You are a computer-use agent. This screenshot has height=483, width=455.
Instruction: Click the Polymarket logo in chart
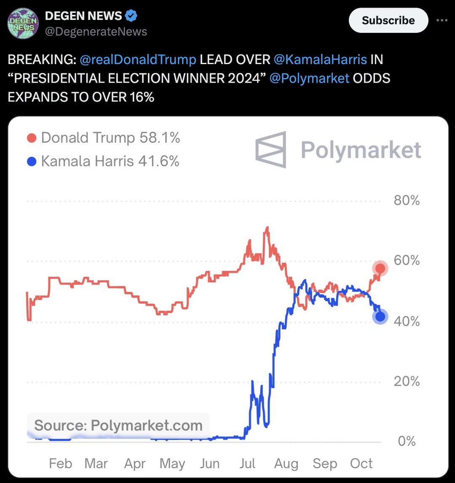(338, 150)
